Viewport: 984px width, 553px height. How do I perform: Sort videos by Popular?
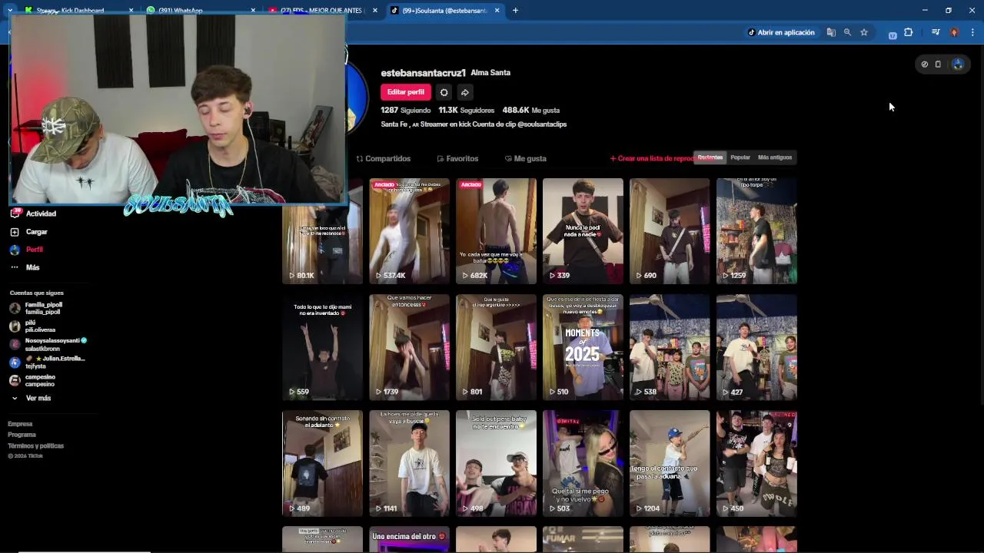click(x=740, y=157)
